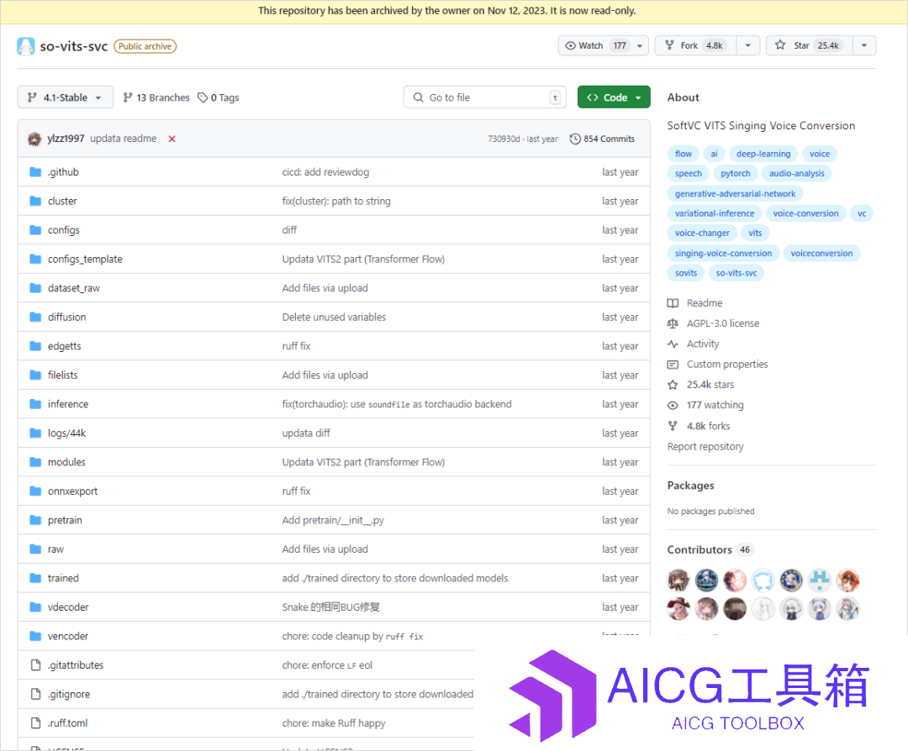
Task: Click the tag icon beside 0 Tags
Action: 203,97
